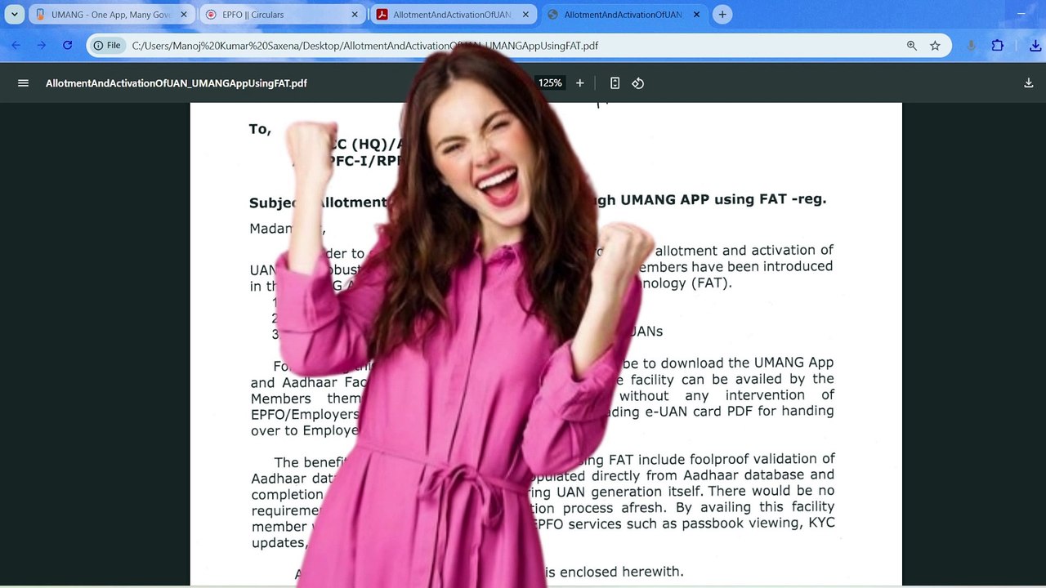Open the Chrome extensions puzzle icon
1046x588 pixels.
click(997, 46)
